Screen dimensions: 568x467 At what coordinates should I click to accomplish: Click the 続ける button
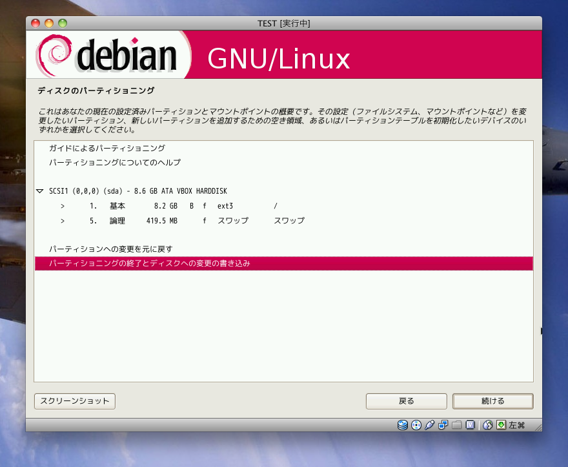(x=492, y=401)
